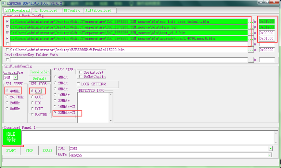Viewport: 281px width, 168px height.
Task: Select 20MHz SPI speed
Action: coord(13,103)
